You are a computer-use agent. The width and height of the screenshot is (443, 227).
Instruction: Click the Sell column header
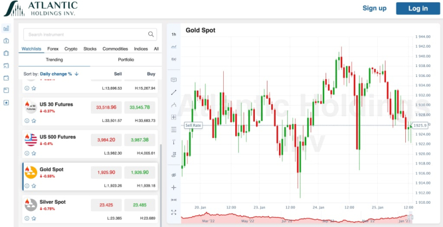118,74
